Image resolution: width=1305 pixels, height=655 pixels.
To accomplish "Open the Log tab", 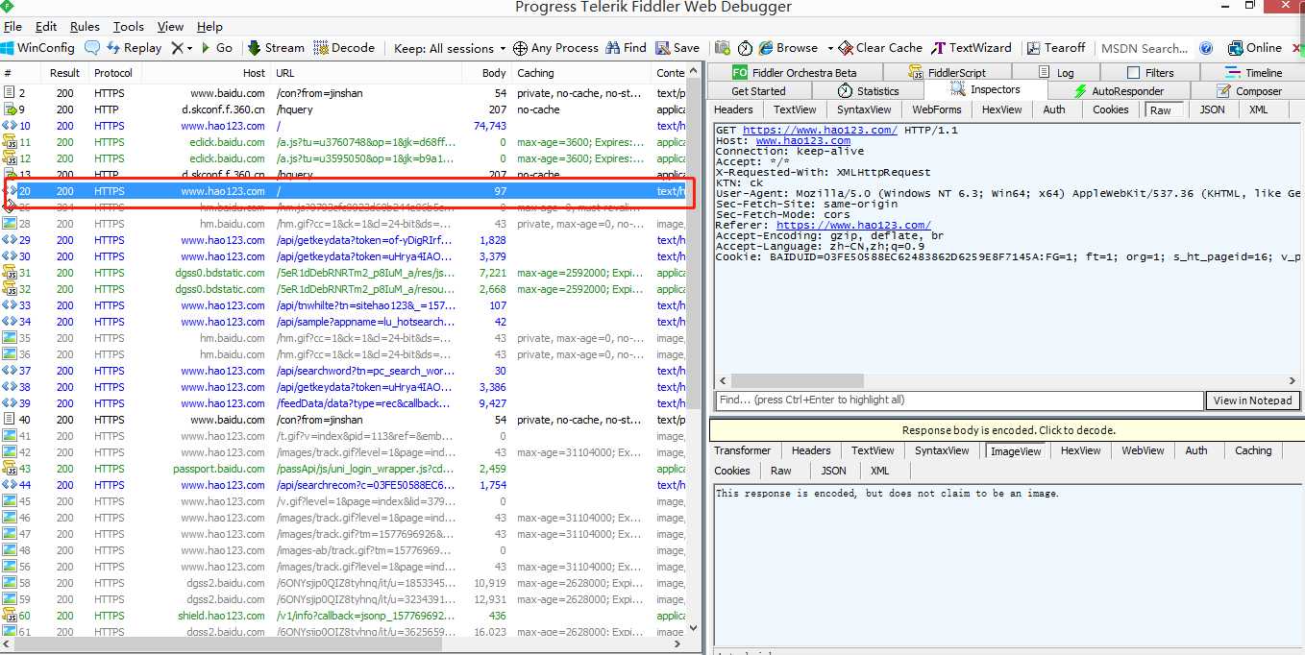I will tap(1056, 72).
